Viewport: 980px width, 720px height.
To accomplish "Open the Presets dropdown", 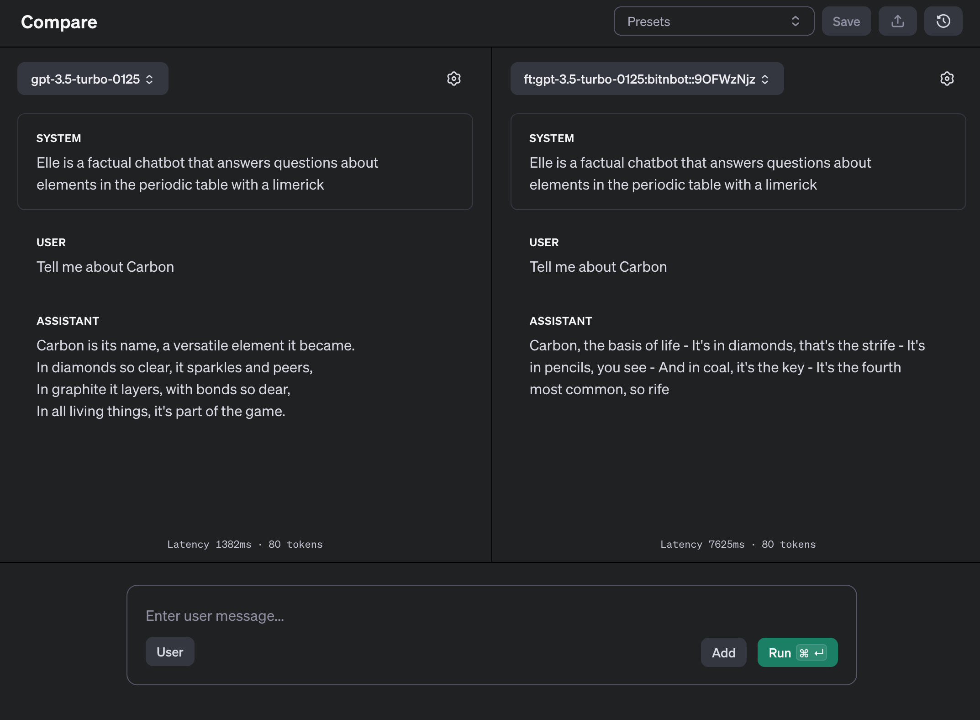I will pyautogui.click(x=703, y=21).
